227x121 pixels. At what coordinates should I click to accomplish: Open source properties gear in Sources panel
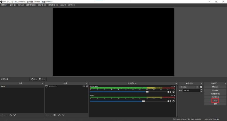pyautogui.click(x=54, y=115)
